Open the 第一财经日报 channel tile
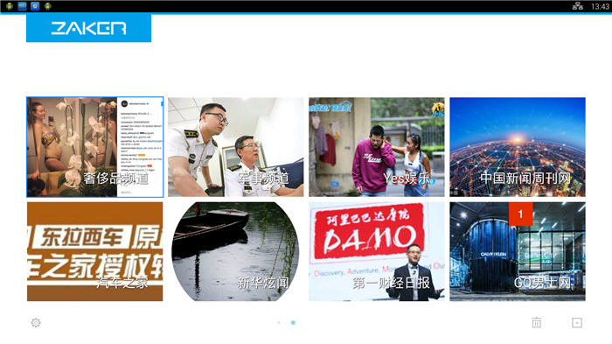 377,251
